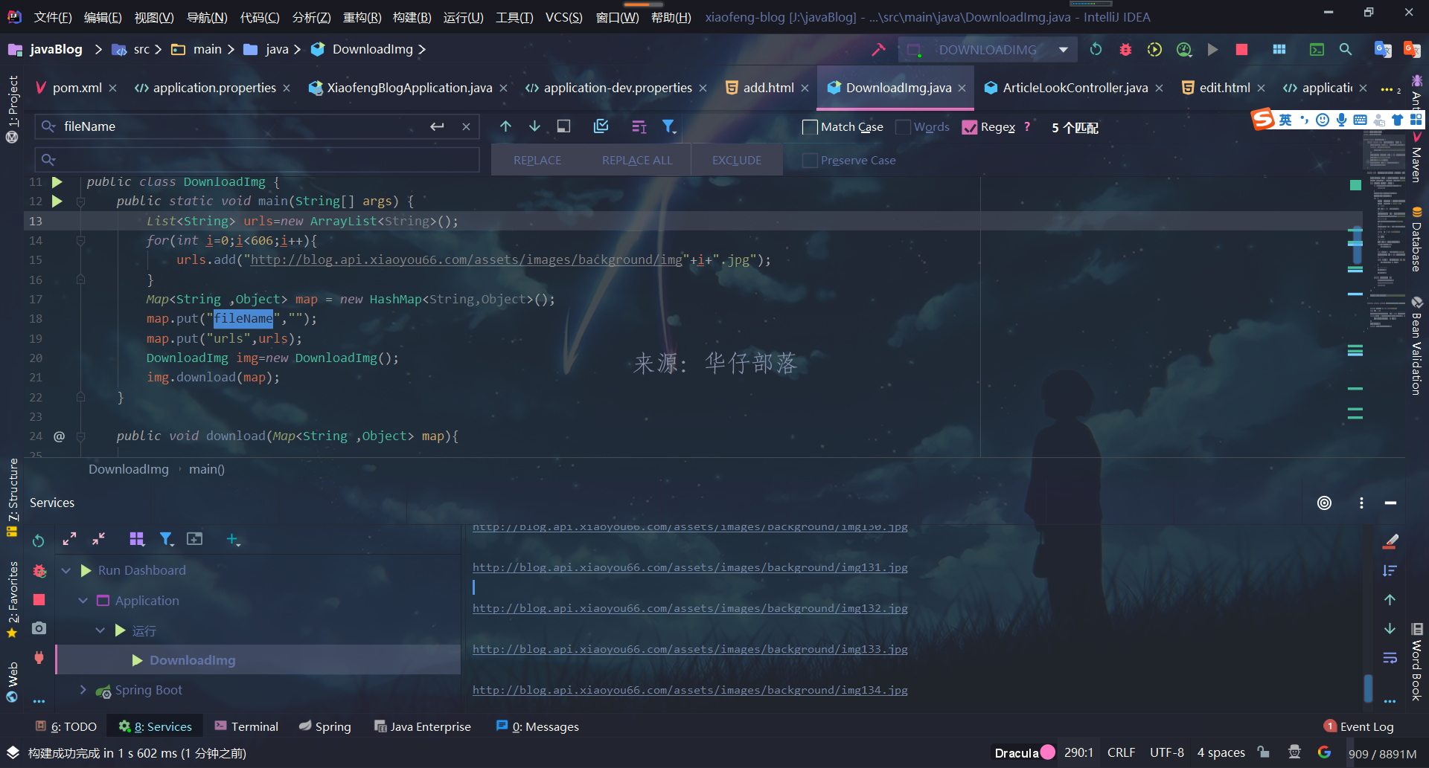Viewport: 1429px width, 768px height.
Task: Open the 文件(F) menu
Action: pyautogui.click(x=53, y=17)
